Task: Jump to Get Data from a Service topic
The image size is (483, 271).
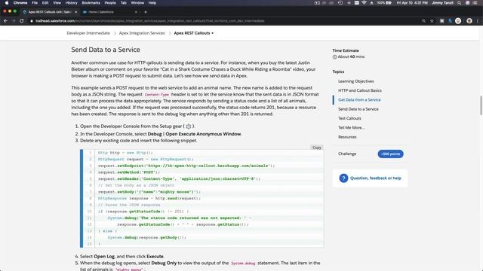Action: tap(359, 99)
